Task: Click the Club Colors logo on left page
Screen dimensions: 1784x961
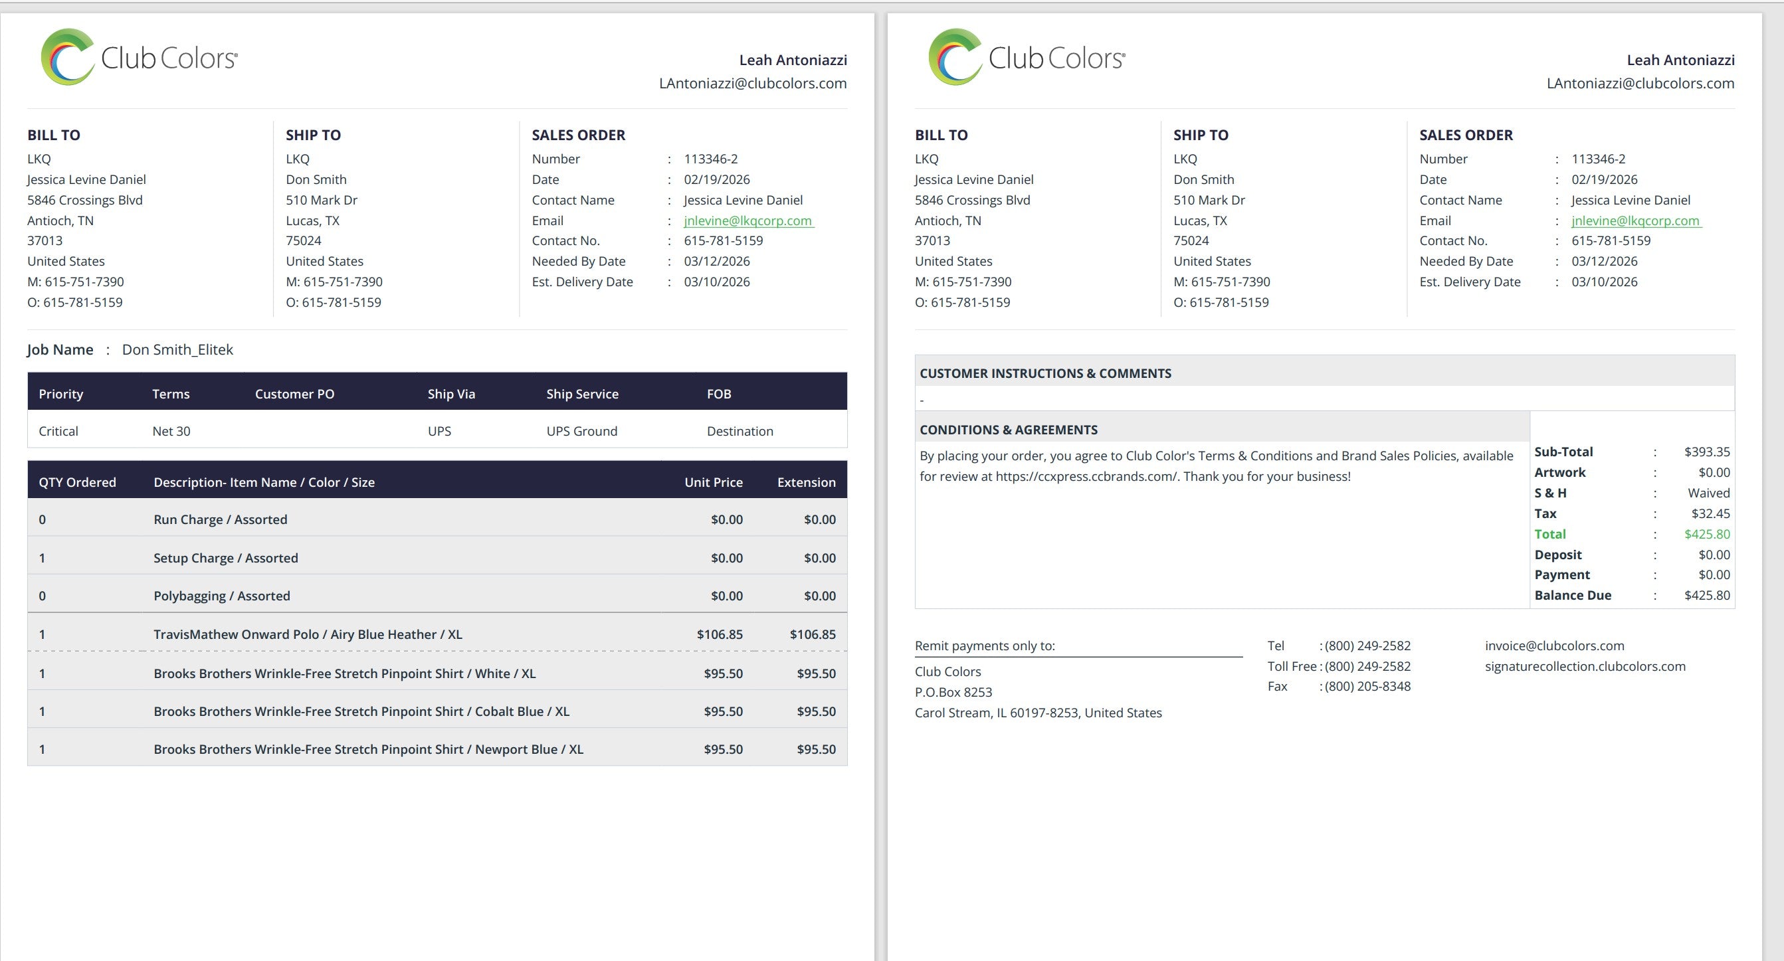Action: point(138,58)
